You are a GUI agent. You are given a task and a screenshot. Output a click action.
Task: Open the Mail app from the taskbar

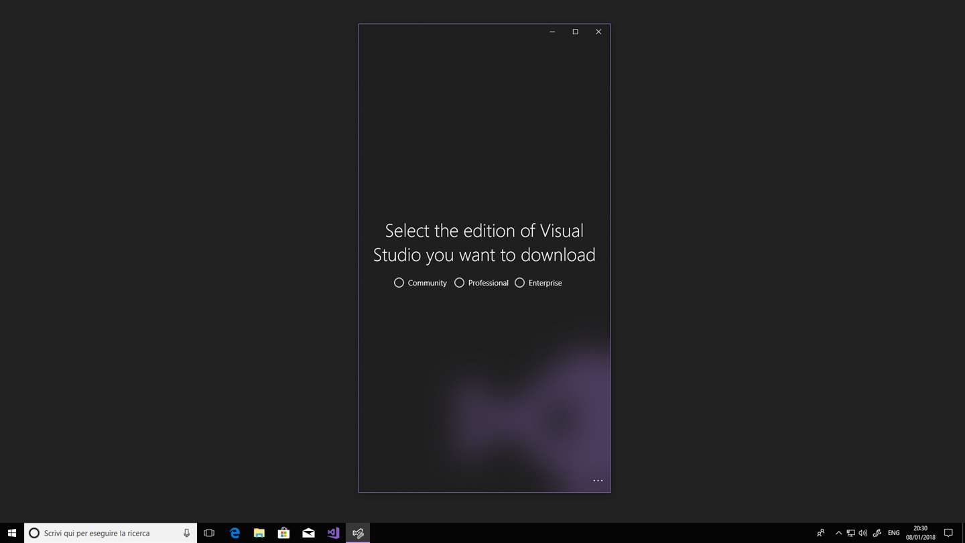(x=308, y=533)
